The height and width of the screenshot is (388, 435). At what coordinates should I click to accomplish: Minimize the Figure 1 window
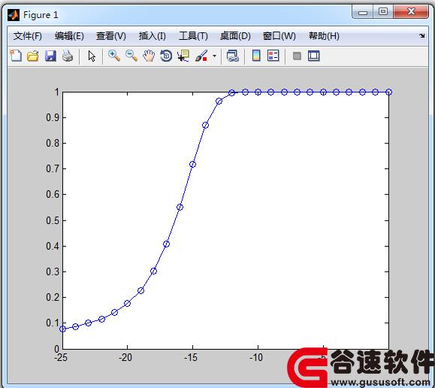[x=363, y=12]
